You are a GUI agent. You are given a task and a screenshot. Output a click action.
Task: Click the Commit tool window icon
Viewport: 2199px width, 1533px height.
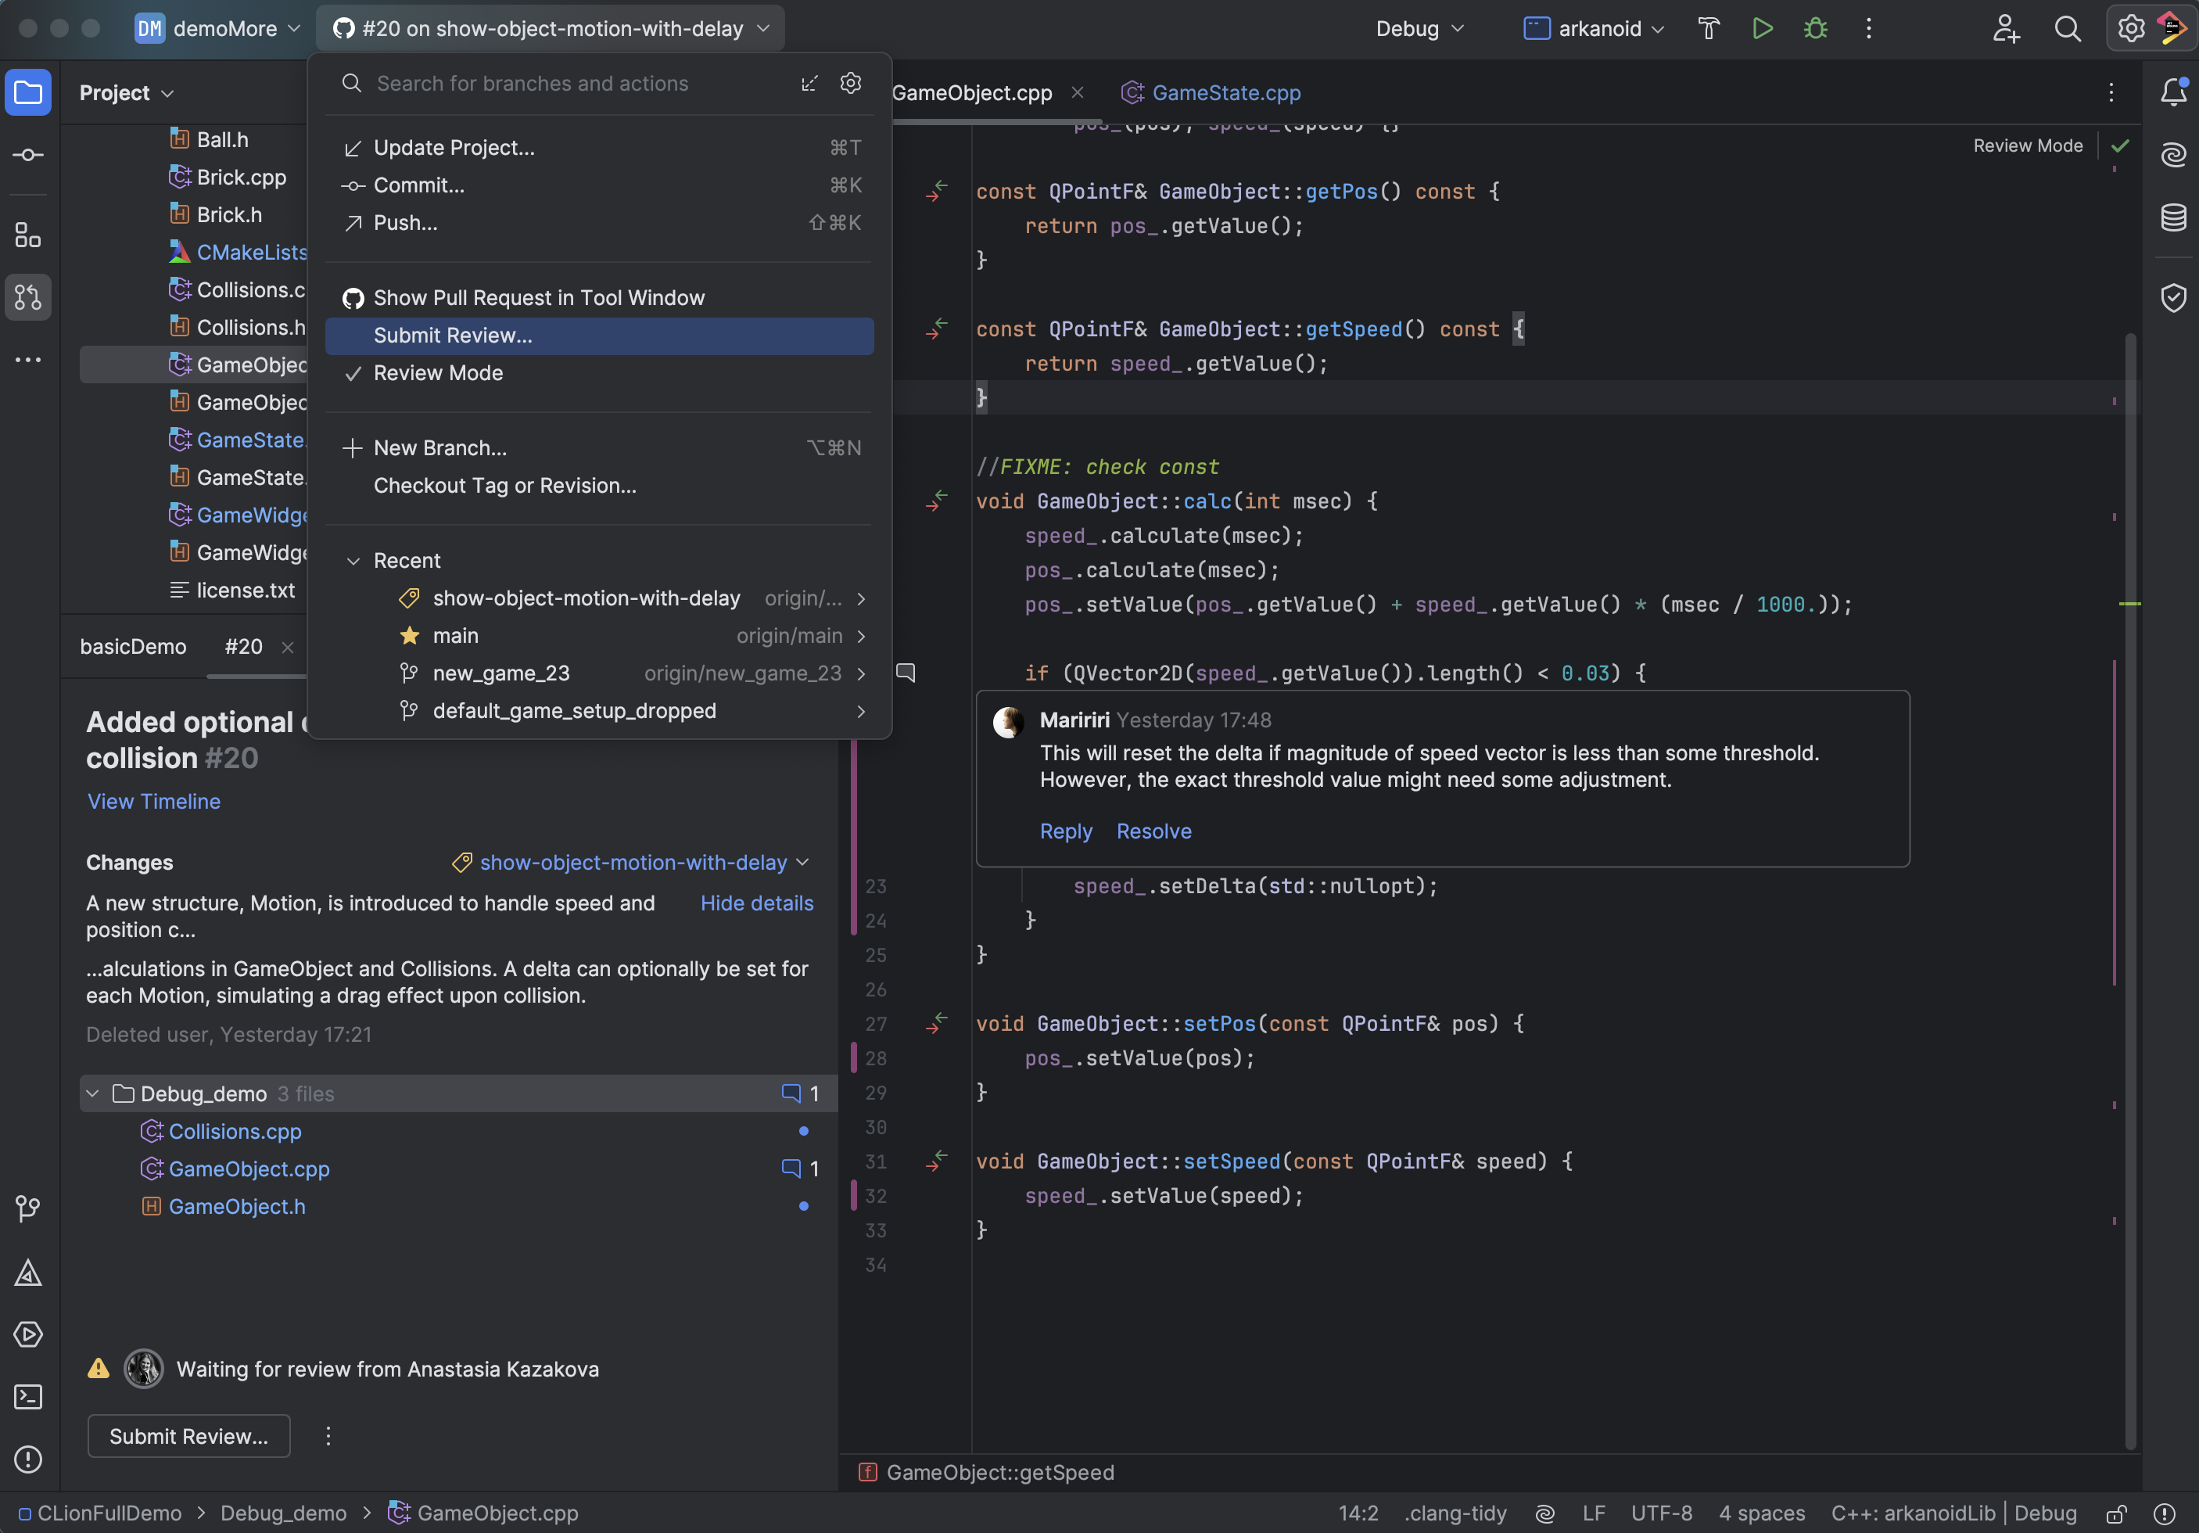coord(28,155)
